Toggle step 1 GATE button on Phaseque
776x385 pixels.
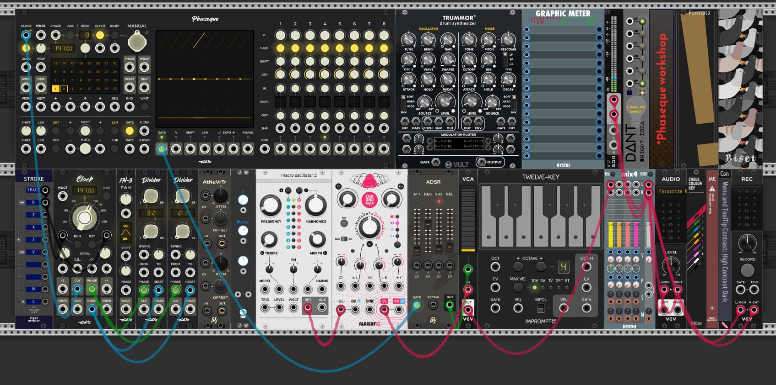pos(280,48)
